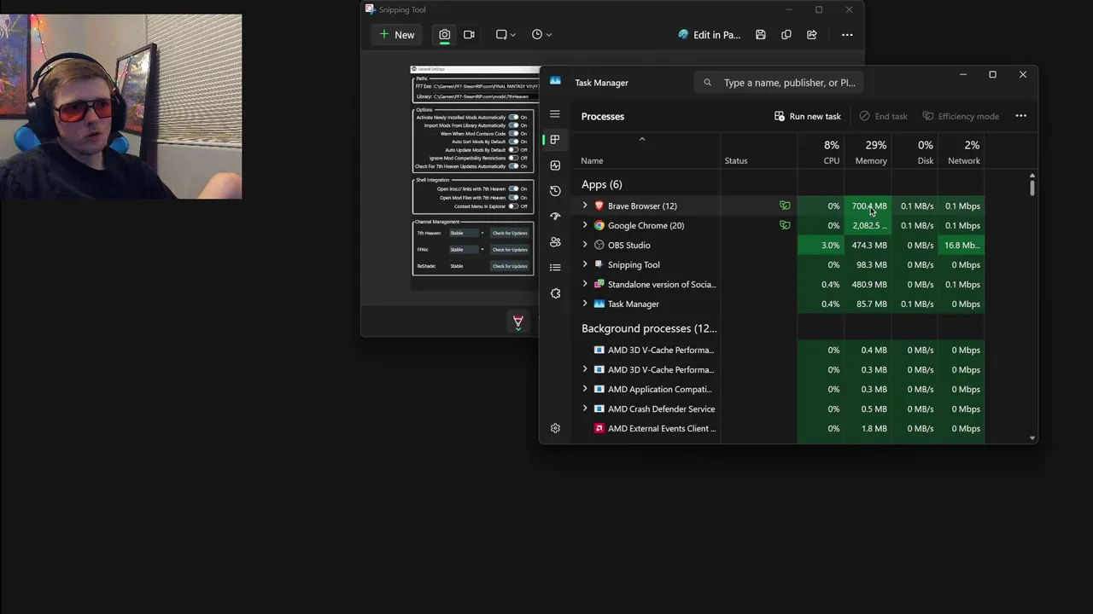Expand AMD Crash Defender Service row
The image size is (1093, 614).
pyautogui.click(x=585, y=408)
